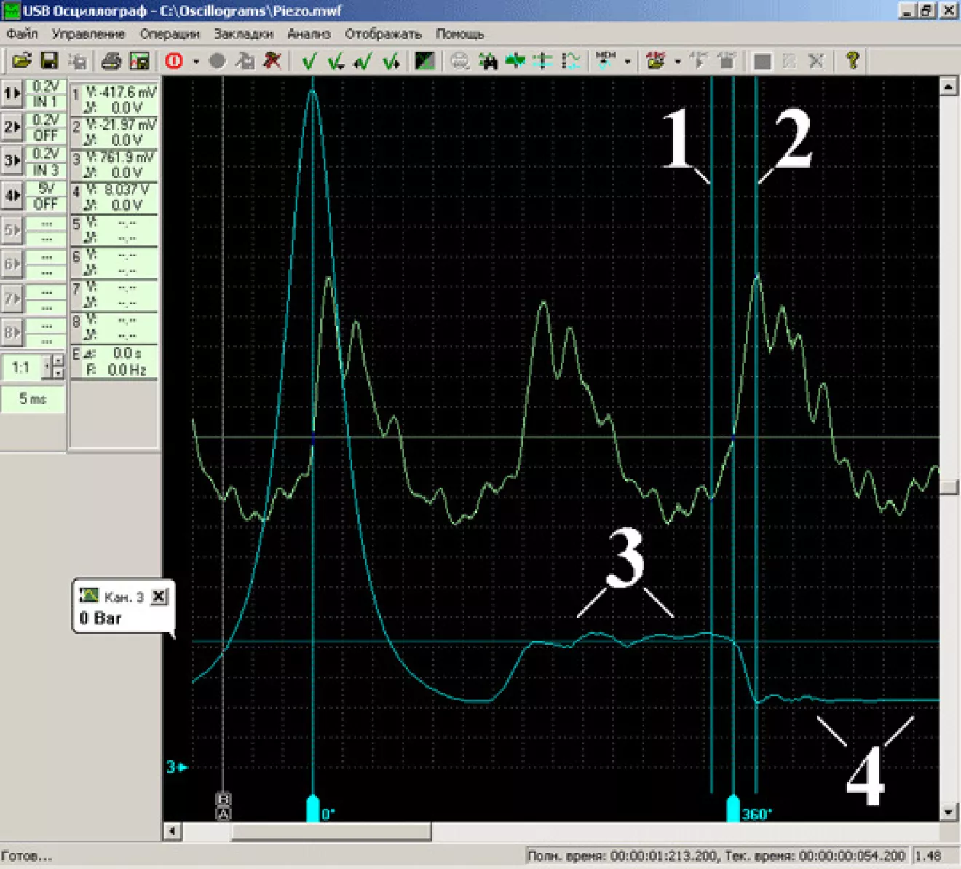961x869 pixels.
Task: Open dropdown arrow next to MEM icon
Action: (627, 62)
